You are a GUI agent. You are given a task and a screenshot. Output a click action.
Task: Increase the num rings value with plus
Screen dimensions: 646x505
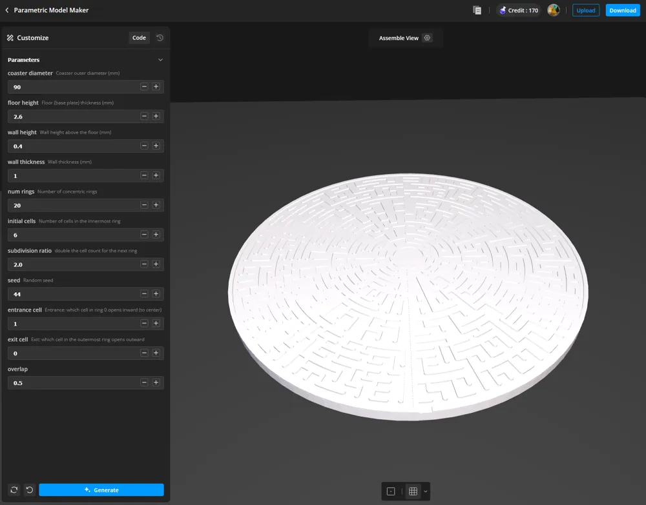[156, 205]
